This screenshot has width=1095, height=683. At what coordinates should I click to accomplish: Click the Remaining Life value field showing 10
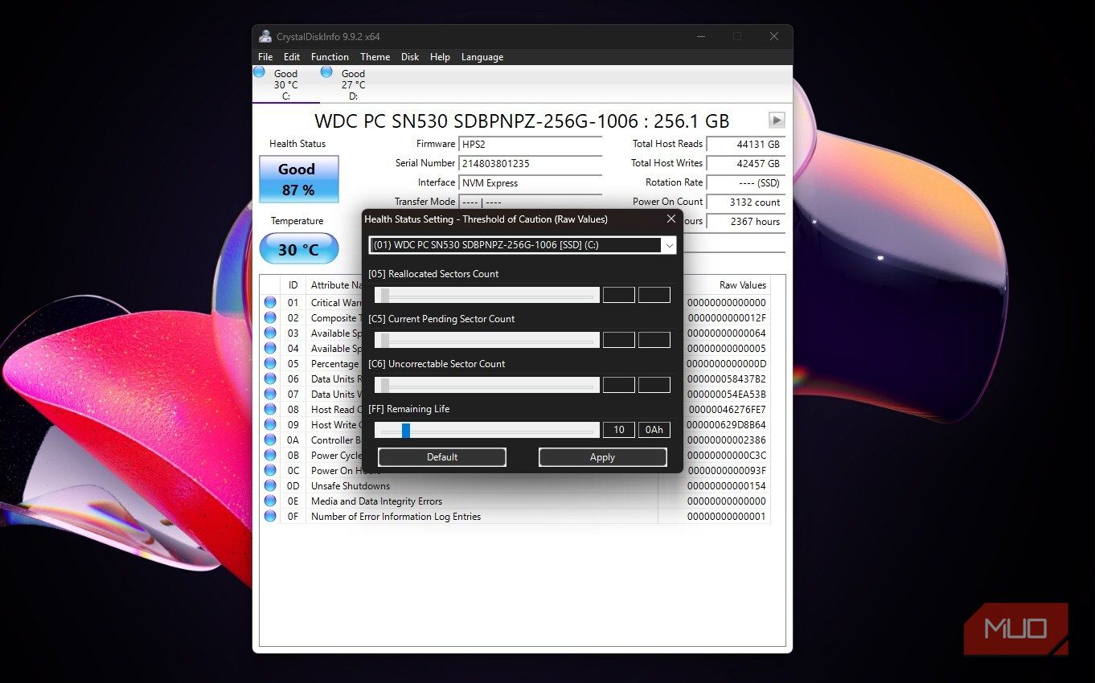click(619, 430)
